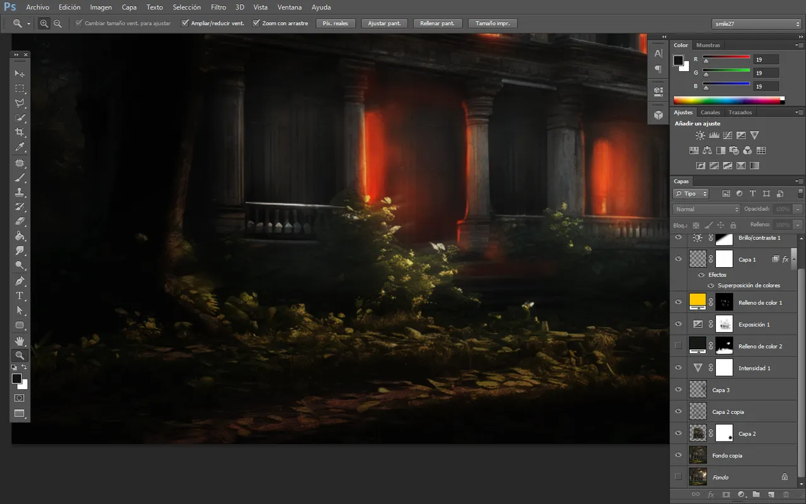Select the Crop tool

[20, 132]
